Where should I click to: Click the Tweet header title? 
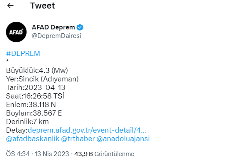coord(42,6)
